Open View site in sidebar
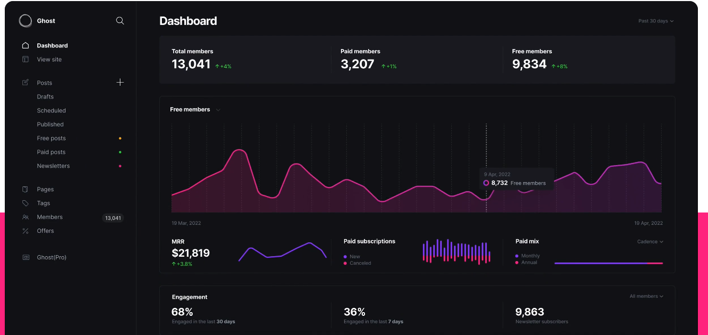The width and height of the screenshot is (708, 335). (x=49, y=59)
